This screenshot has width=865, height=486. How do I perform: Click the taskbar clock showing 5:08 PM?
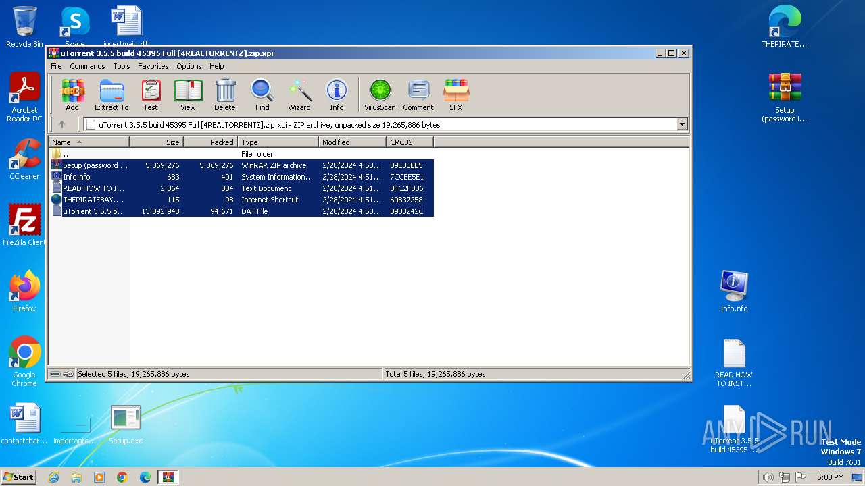[x=830, y=477]
